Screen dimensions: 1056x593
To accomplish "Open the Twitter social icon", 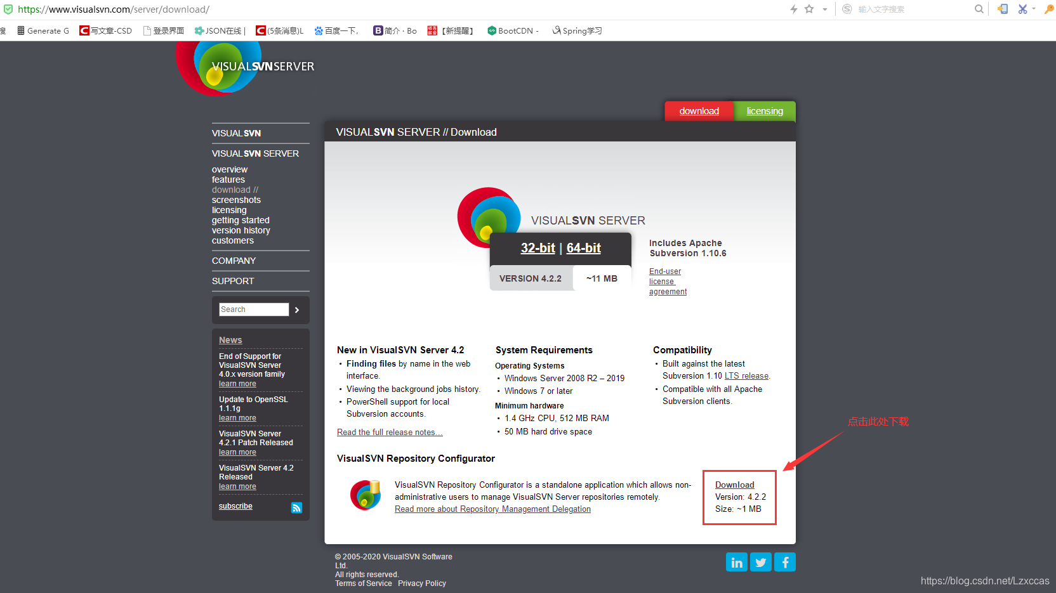I will (761, 562).
